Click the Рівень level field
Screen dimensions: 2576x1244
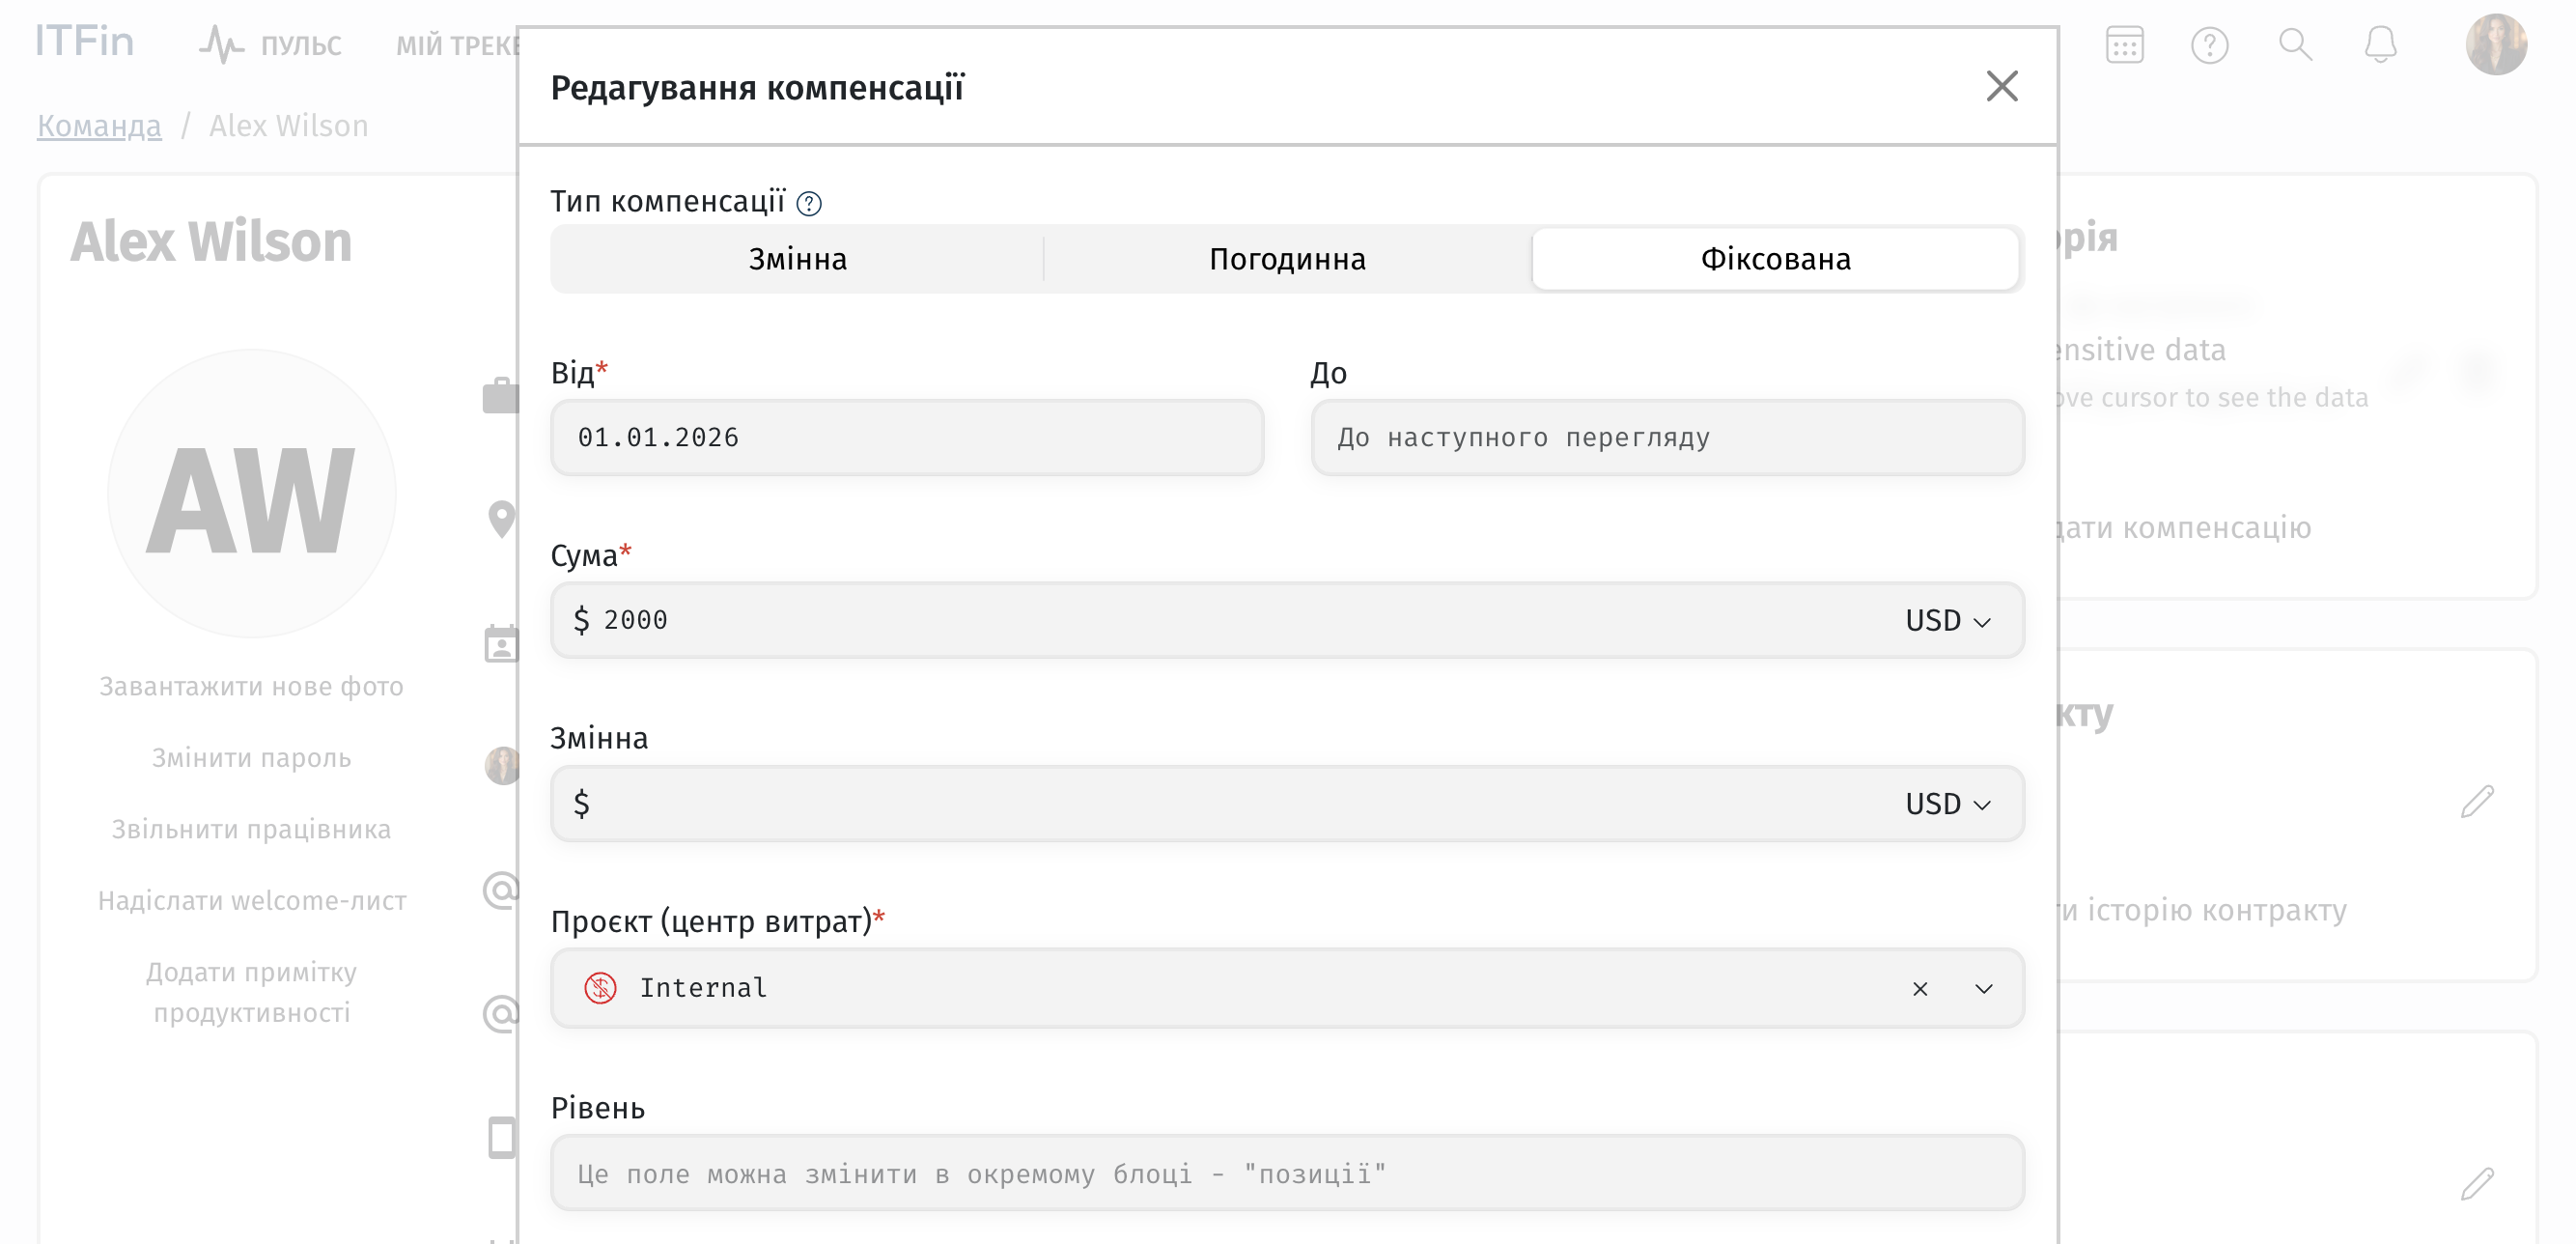coord(1287,1173)
